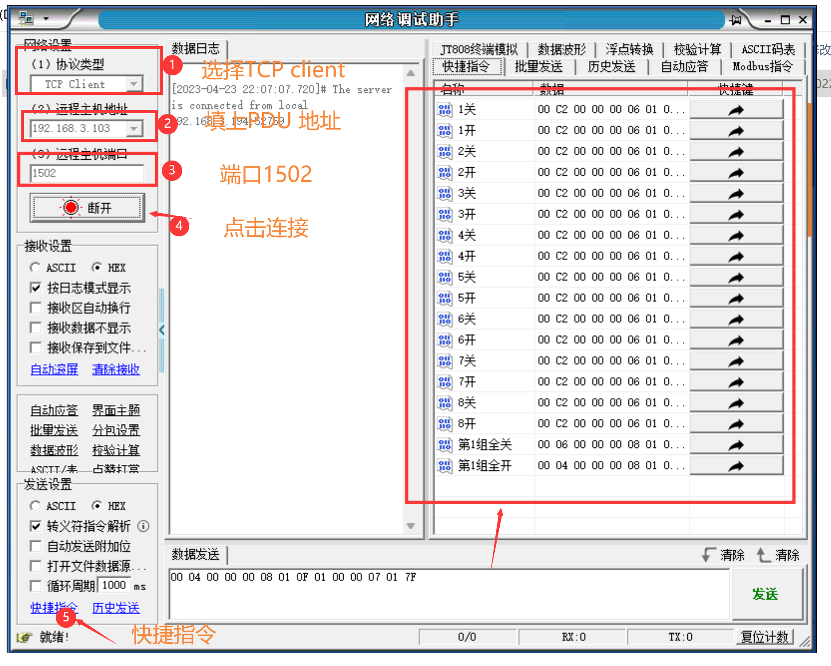Click the pin window icon in title bar
The image size is (831, 666).
point(736,20)
